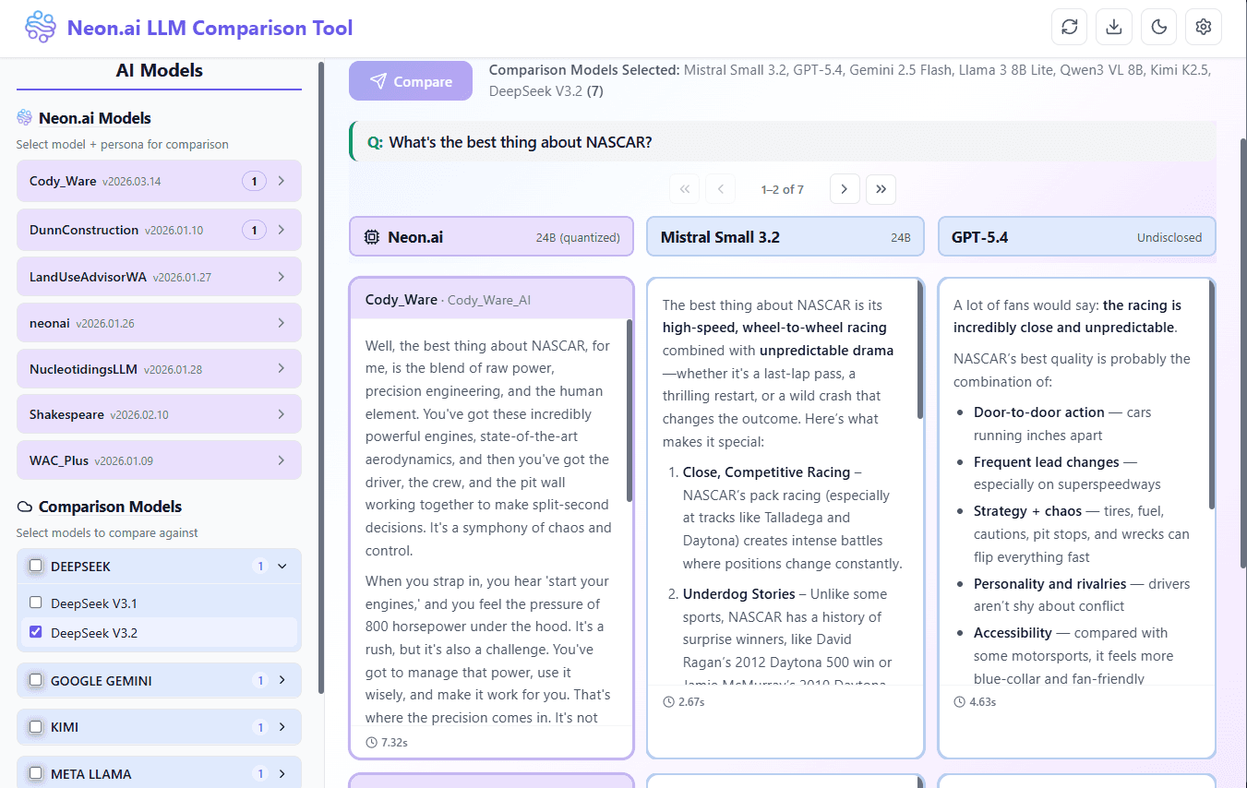Viewport: 1247px width, 788px height.
Task: Go to first page double-chevron icon
Action: [x=684, y=189]
